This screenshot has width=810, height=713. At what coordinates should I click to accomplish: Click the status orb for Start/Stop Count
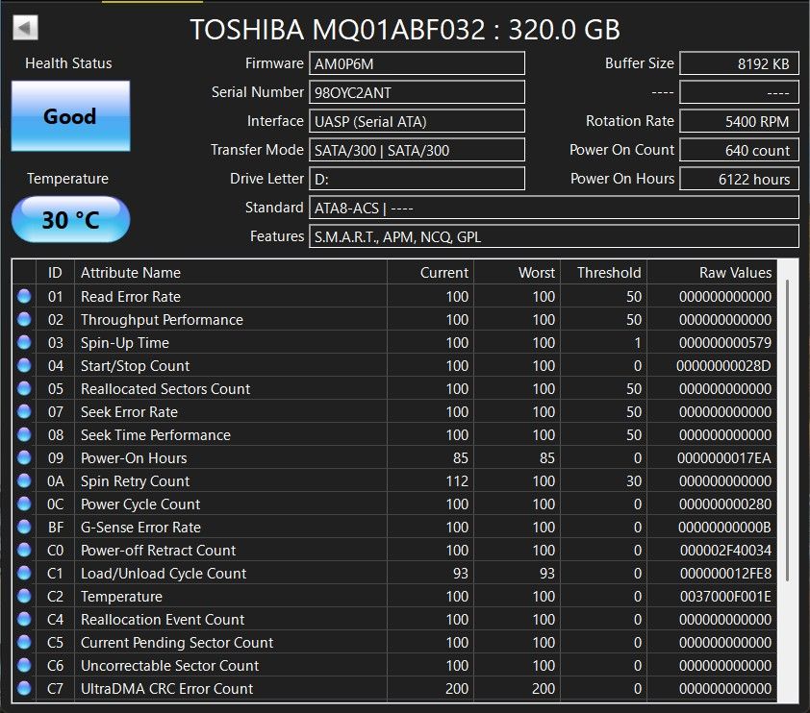pos(24,365)
